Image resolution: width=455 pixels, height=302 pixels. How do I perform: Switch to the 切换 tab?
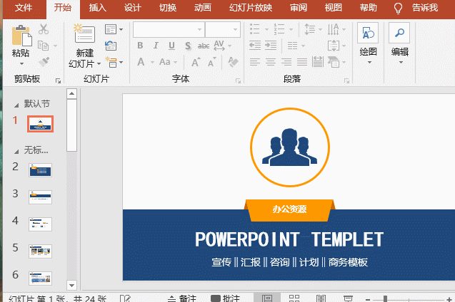168,8
